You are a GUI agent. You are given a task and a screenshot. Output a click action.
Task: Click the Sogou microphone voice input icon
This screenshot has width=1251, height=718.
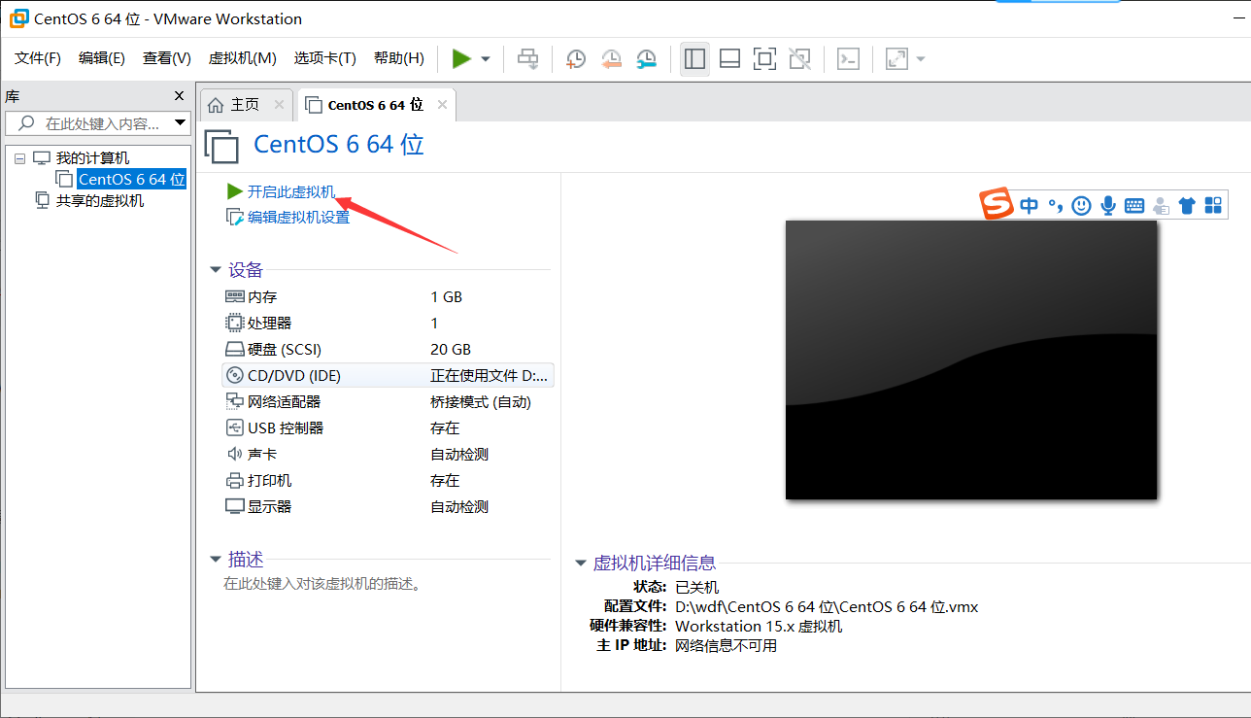click(x=1108, y=205)
